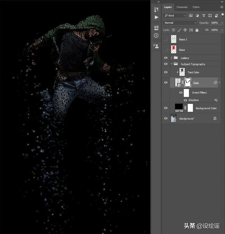Viewport: 225px width, 234px height.
Task: Filter layers by shape layers icon
Action: coord(210,15)
